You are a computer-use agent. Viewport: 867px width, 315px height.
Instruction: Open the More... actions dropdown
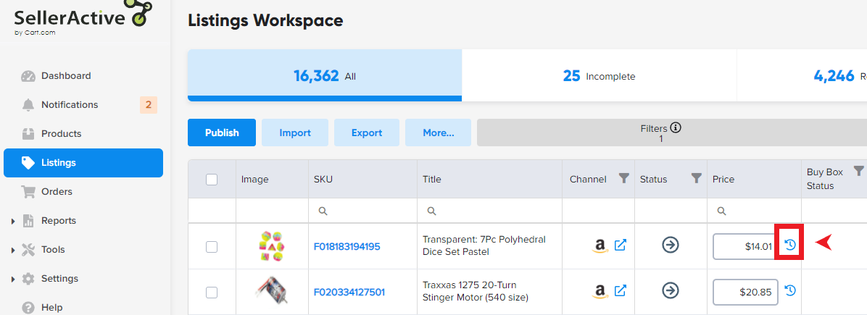tap(438, 133)
